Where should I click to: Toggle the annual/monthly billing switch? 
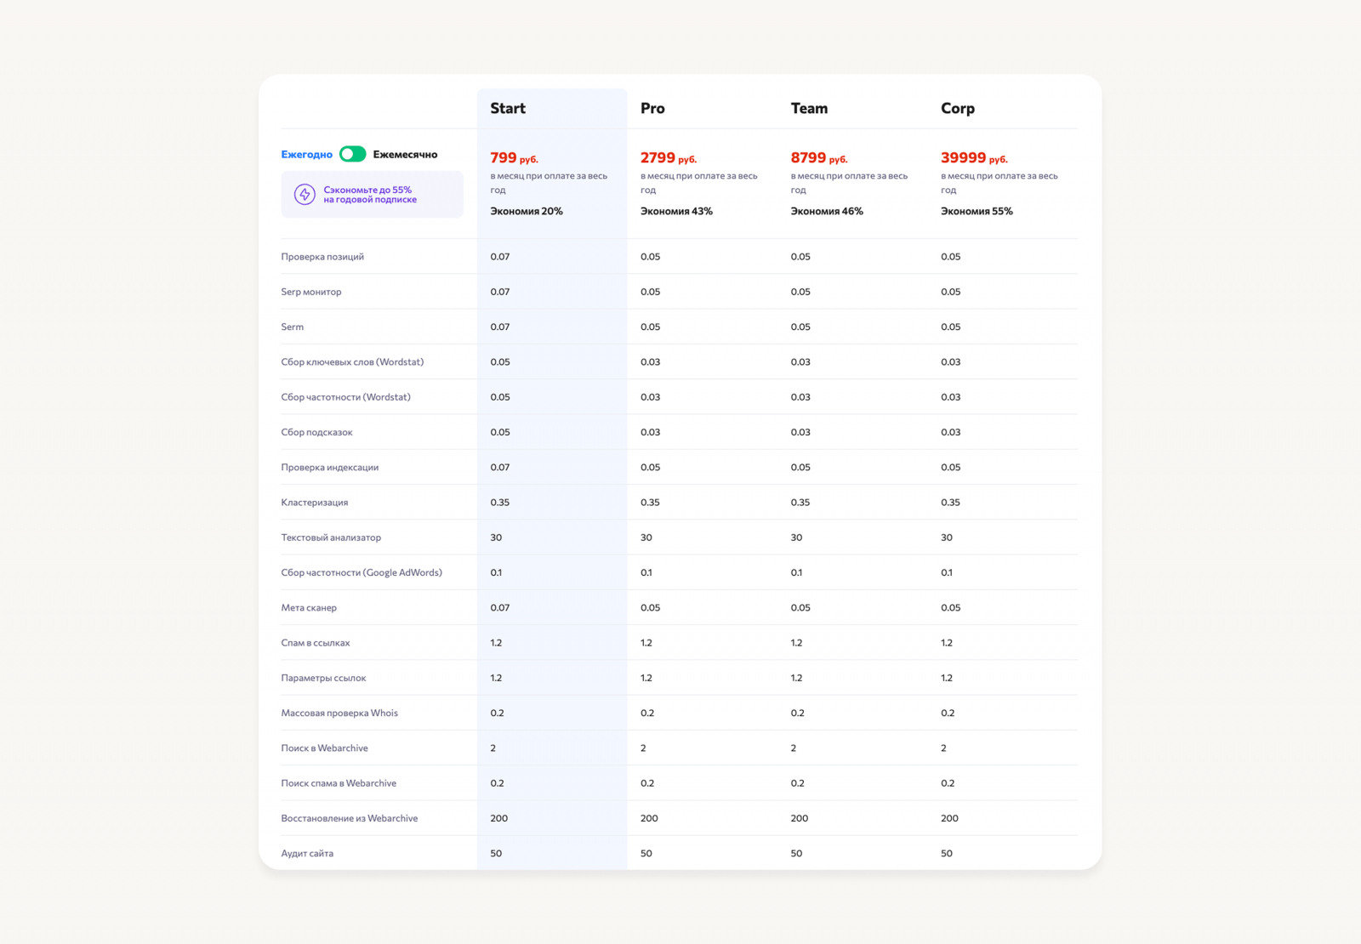coord(352,154)
